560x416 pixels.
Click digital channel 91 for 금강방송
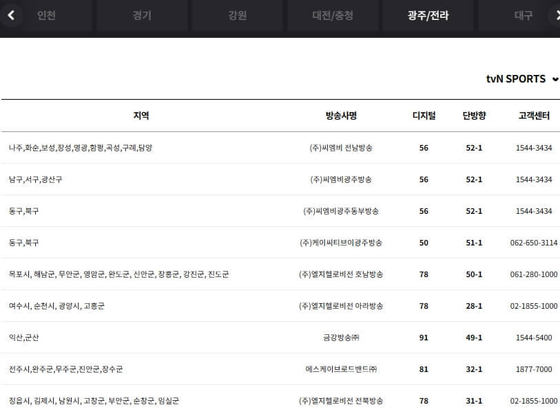coord(424,338)
